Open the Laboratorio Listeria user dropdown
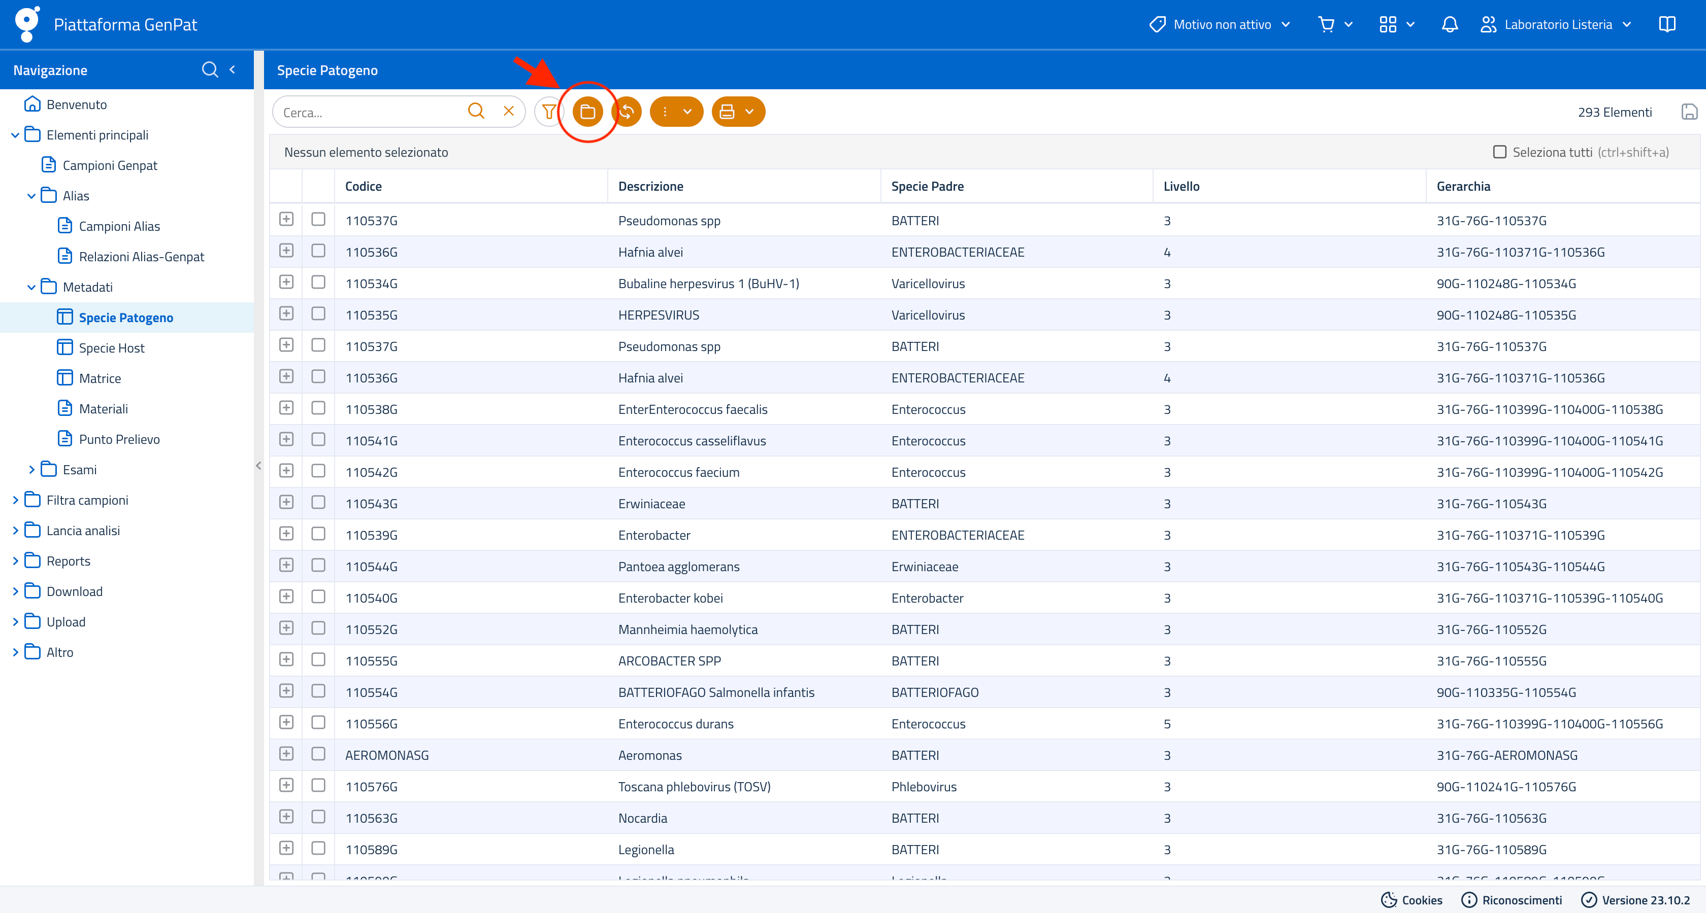Viewport: 1706px width, 913px height. click(1557, 24)
